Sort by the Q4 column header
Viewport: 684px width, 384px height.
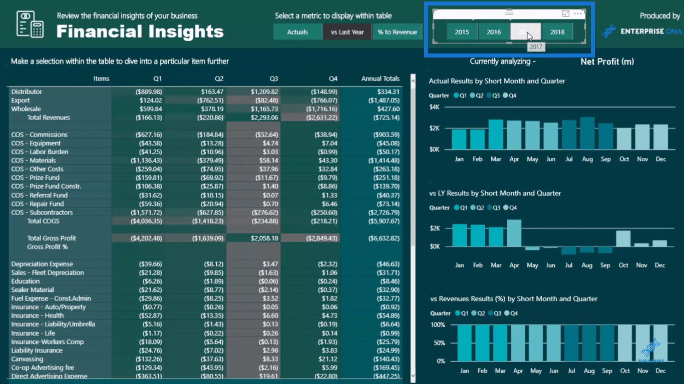333,78
